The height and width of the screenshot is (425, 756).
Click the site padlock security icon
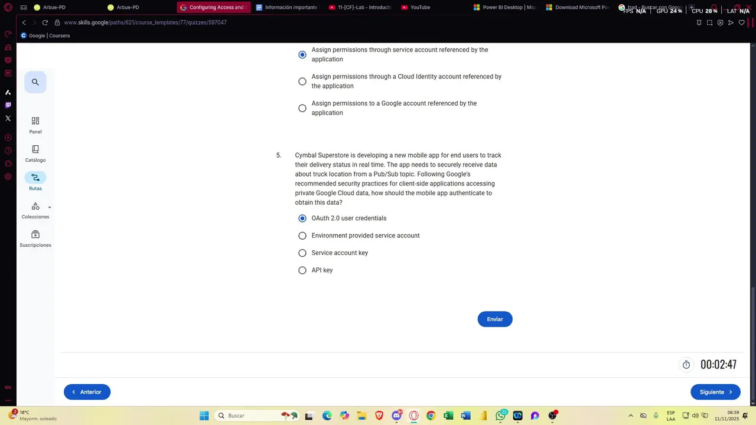(57, 22)
